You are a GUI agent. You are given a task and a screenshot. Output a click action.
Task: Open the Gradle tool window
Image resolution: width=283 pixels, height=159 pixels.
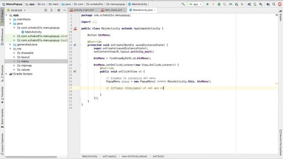click(x=281, y=16)
